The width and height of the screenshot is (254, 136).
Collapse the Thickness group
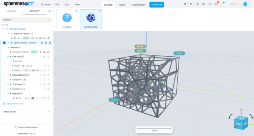(8, 84)
